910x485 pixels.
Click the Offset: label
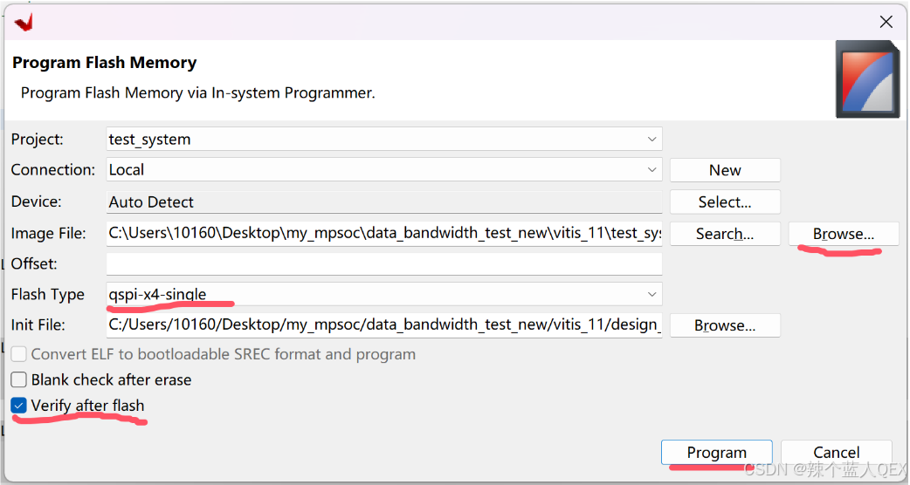tap(35, 263)
